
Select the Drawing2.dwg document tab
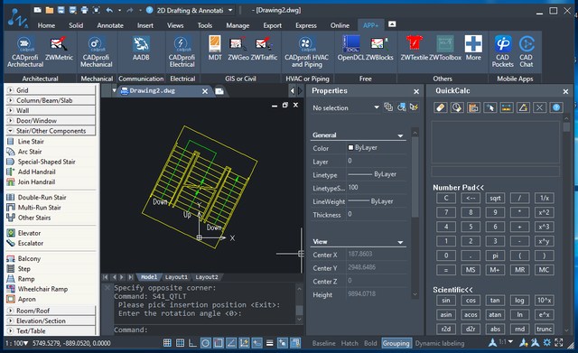(x=153, y=90)
